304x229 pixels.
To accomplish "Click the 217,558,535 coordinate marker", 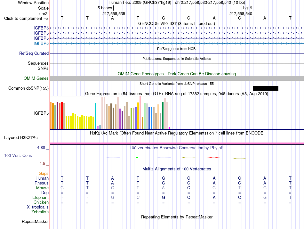I will tap(114, 13).
